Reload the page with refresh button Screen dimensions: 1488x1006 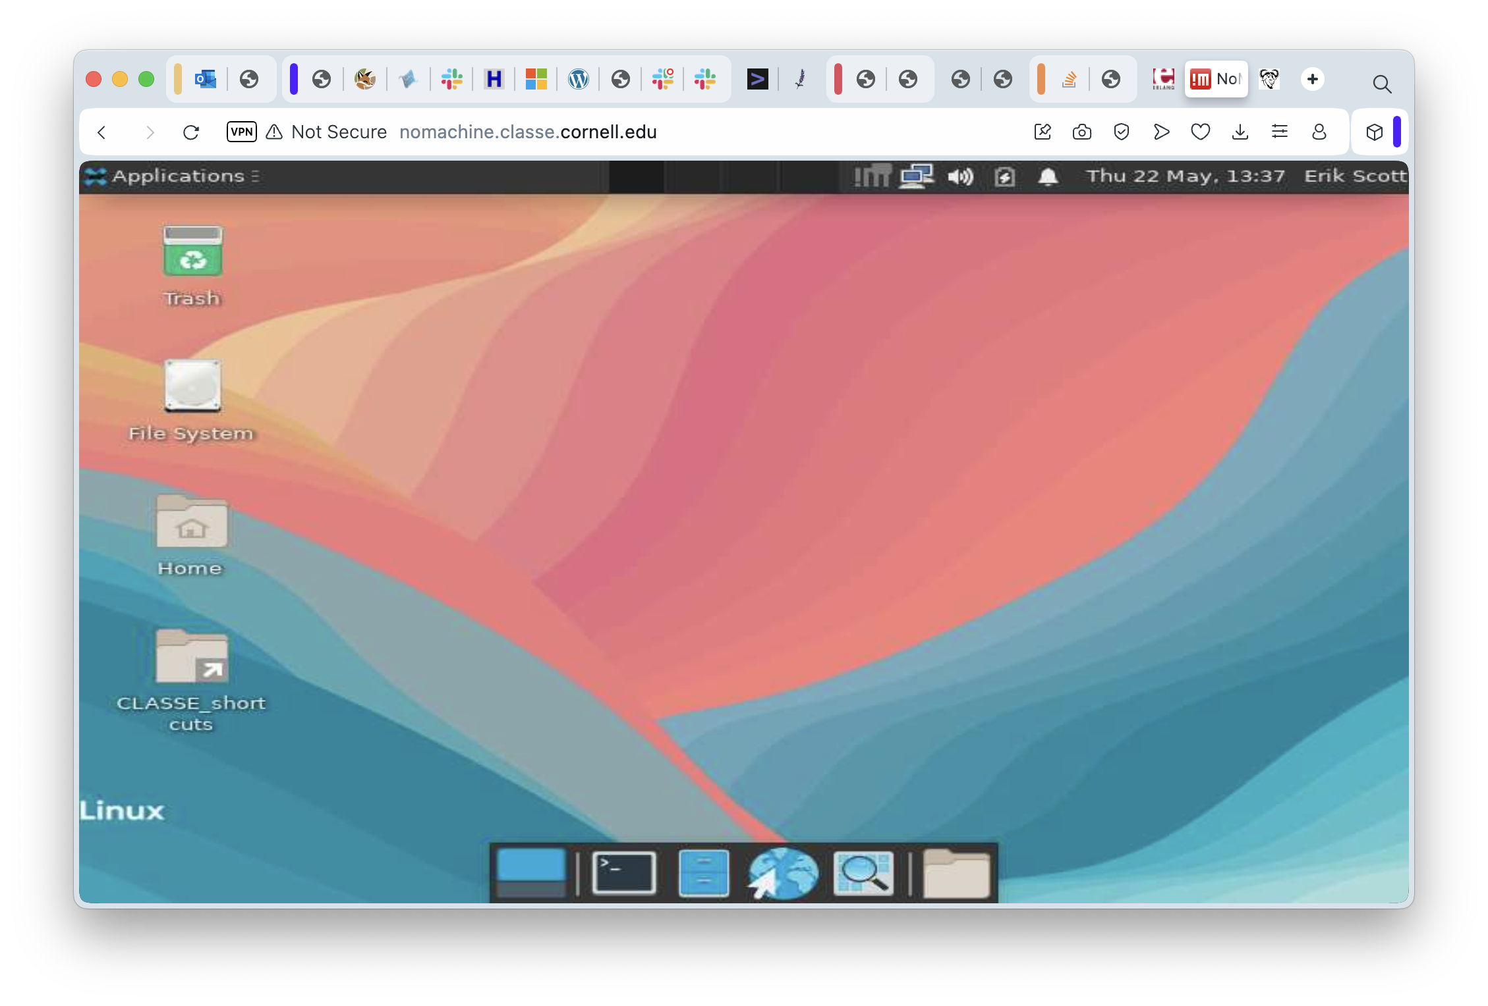point(191,132)
